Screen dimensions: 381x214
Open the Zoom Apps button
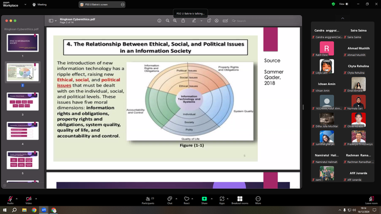click(222, 200)
